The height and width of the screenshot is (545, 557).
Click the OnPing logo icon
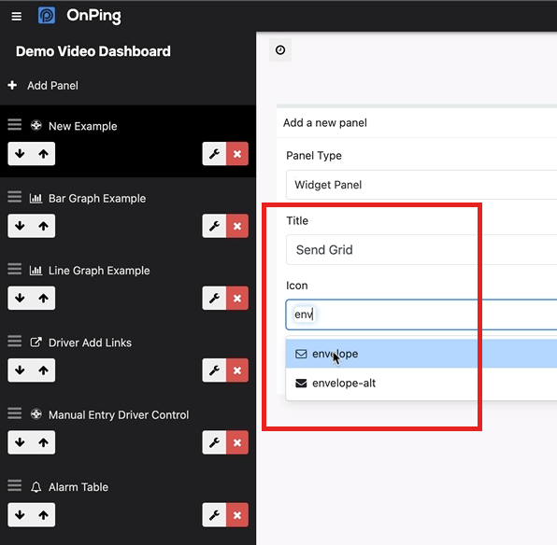point(47,16)
